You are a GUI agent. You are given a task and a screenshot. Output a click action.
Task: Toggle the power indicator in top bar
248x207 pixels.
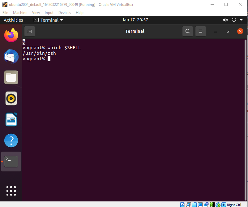(x=234, y=20)
